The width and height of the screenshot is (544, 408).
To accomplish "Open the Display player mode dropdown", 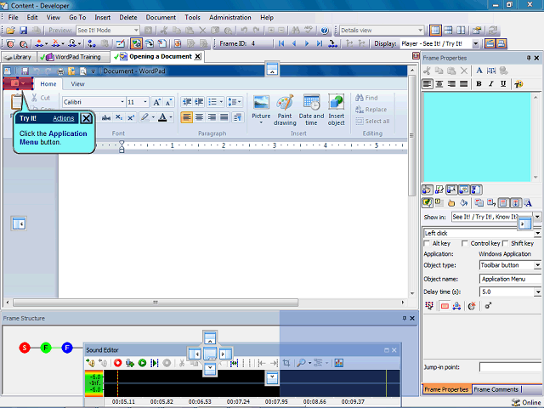I will pyautogui.click(x=476, y=43).
